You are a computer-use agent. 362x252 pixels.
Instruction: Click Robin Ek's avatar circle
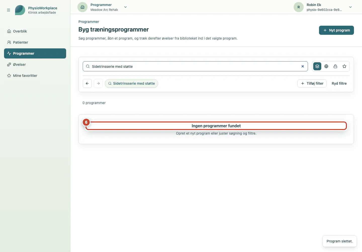coord(299,7)
